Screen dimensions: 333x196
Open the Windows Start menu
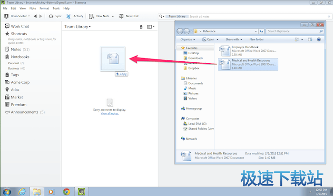(x=7, y=192)
